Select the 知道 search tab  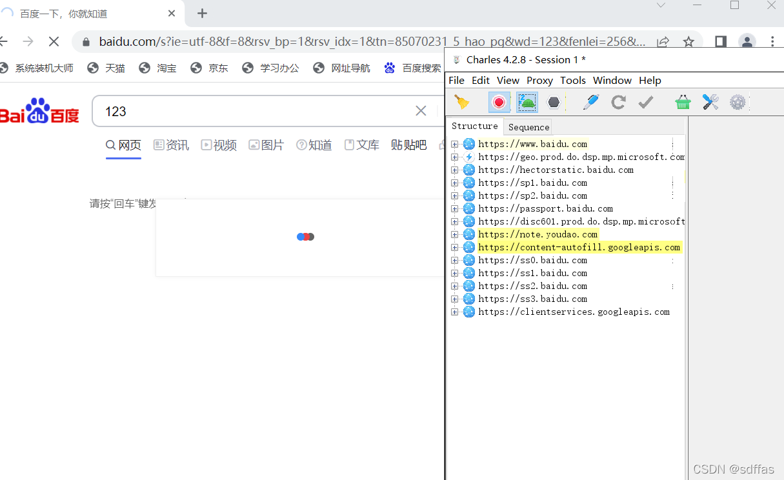(x=314, y=145)
